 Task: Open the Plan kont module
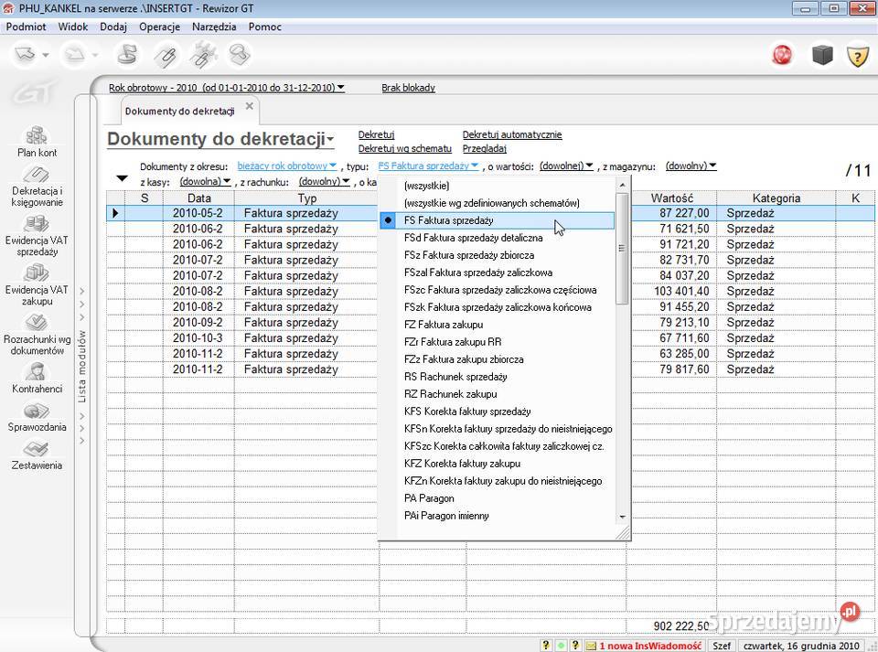pyautogui.click(x=37, y=142)
